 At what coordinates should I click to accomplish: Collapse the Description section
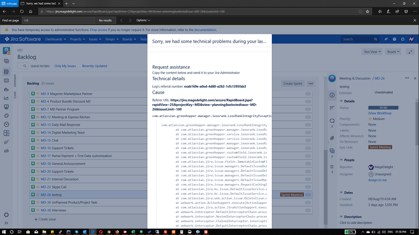point(341,217)
